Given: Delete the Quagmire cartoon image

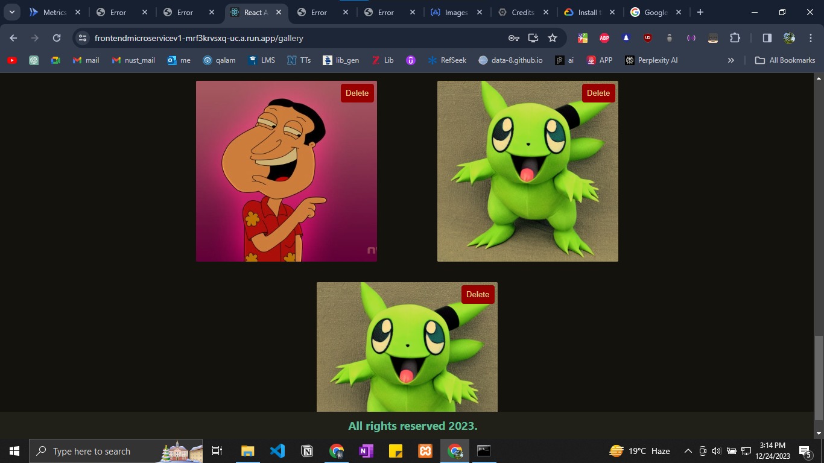Looking at the screenshot, I should click(357, 93).
